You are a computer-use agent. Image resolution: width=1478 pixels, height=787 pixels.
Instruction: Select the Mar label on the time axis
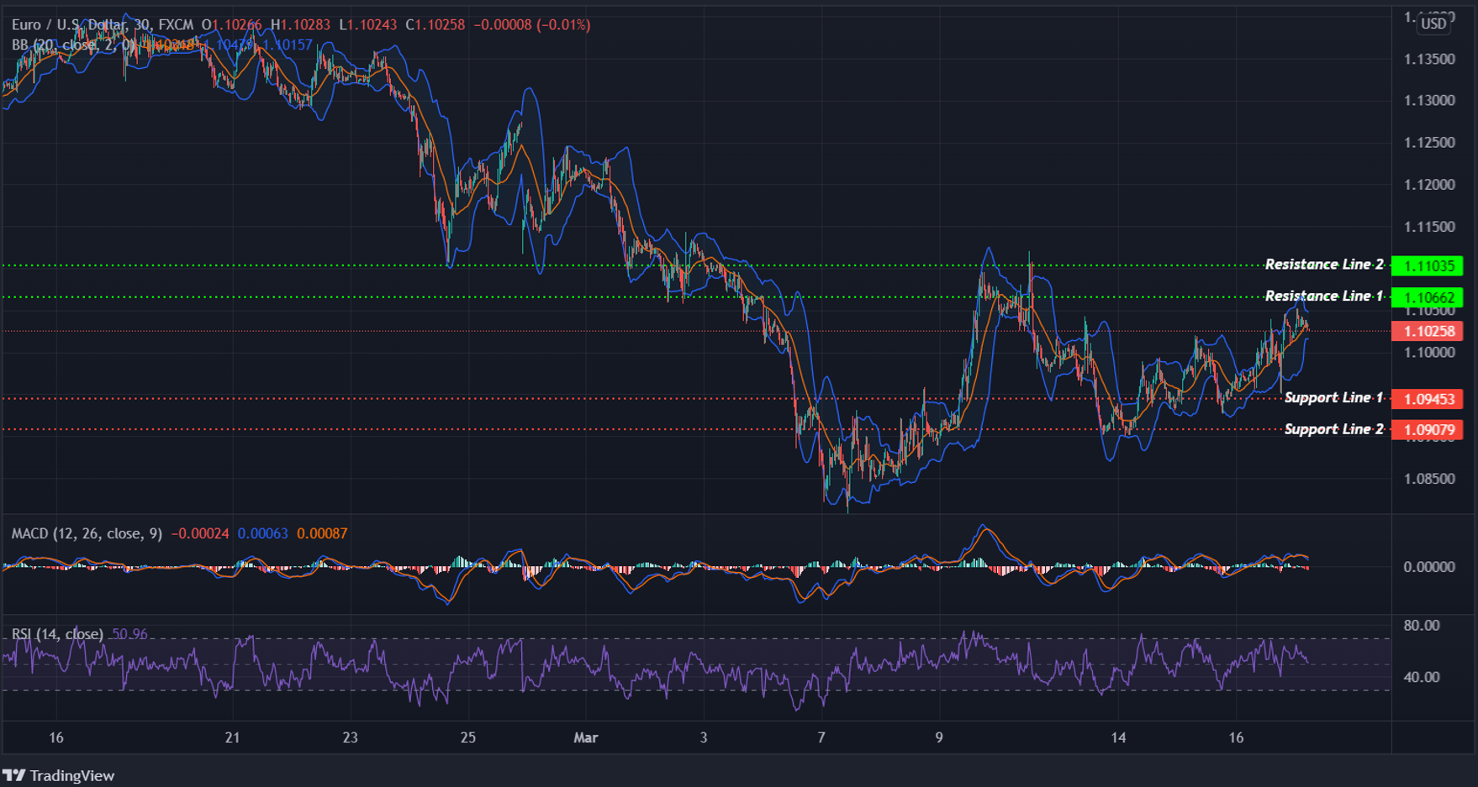(x=586, y=737)
